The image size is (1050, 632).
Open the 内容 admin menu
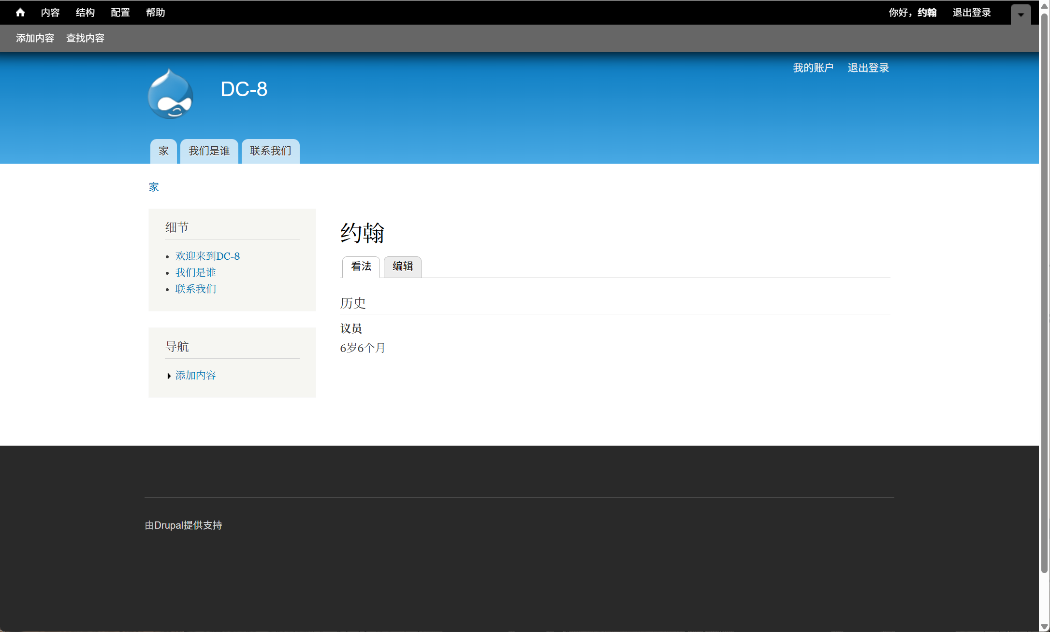click(x=50, y=13)
